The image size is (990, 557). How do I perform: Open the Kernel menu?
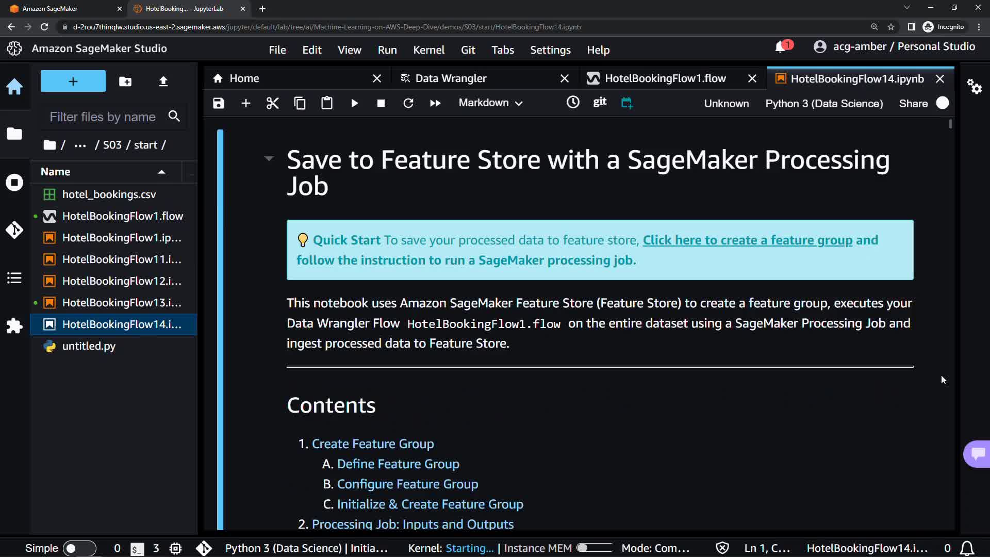coord(428,50)
